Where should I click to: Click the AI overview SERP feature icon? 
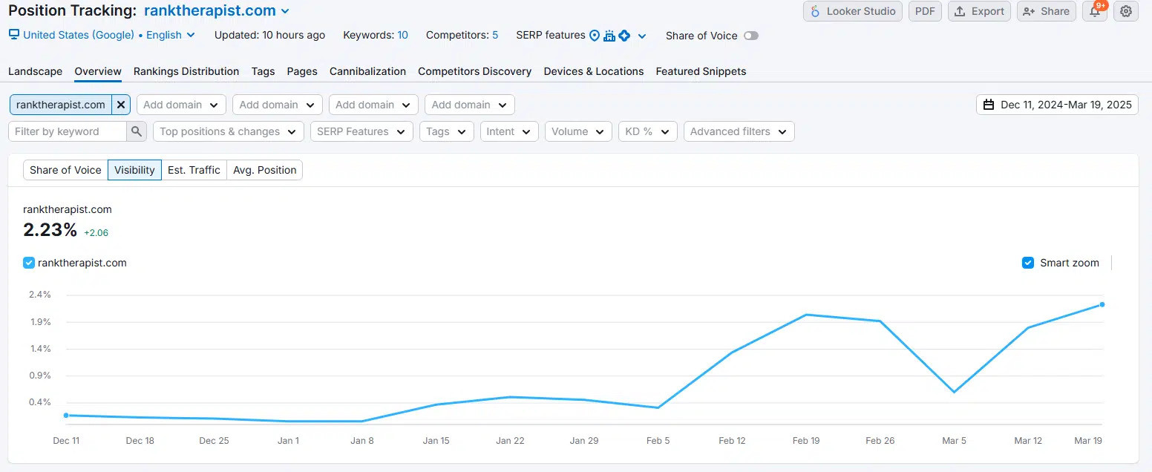tap(624, 36)
